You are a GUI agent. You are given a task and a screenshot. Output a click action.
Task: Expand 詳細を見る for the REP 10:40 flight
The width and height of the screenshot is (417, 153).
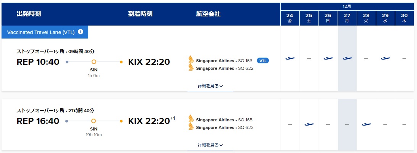[x=210, y=86]
